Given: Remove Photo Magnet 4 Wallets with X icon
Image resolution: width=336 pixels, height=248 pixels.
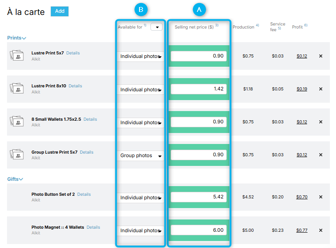Looking at the screenshot, I should (x=321, y=230).
